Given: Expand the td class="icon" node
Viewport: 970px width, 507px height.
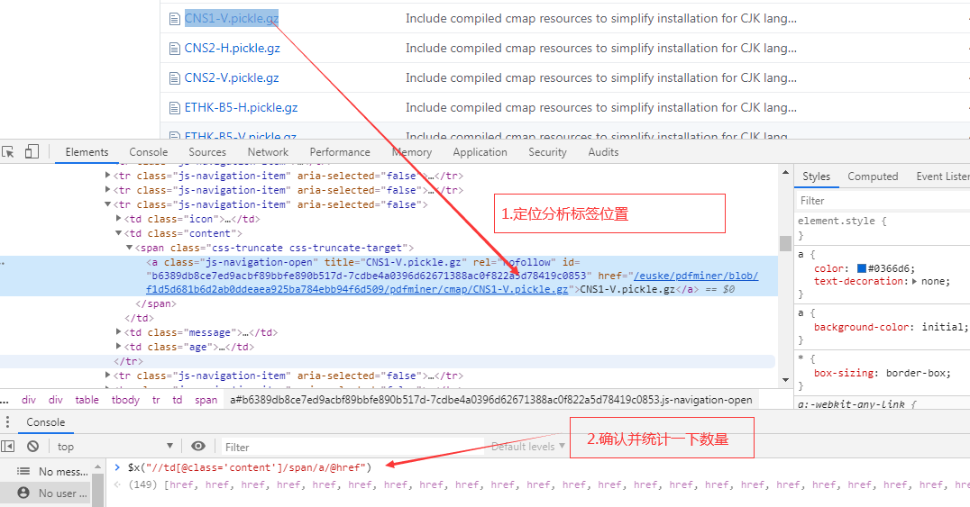Looking at the screenshot, I should click(x=118, y=219).
